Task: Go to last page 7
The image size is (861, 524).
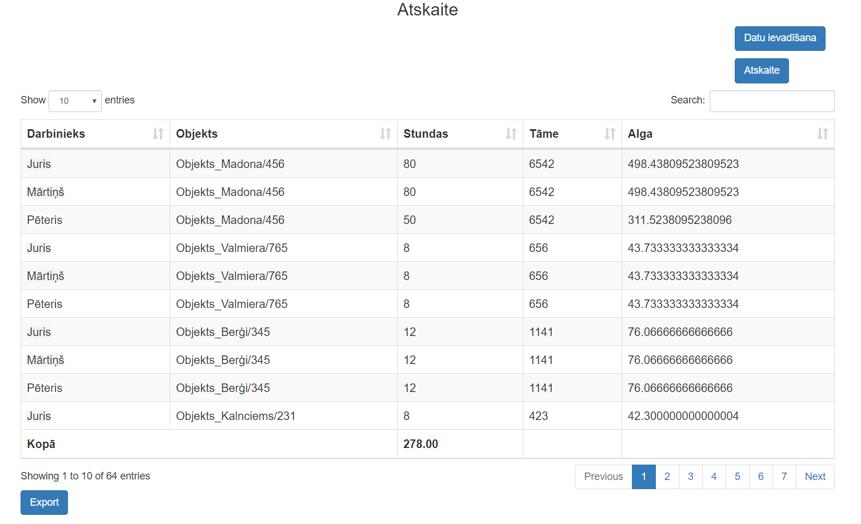Action: 784,477
